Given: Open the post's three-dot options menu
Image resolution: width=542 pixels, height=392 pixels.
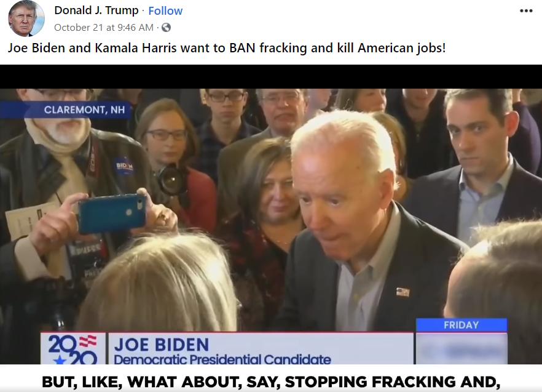Looking at the screenshot, I should tap(526, 10).
